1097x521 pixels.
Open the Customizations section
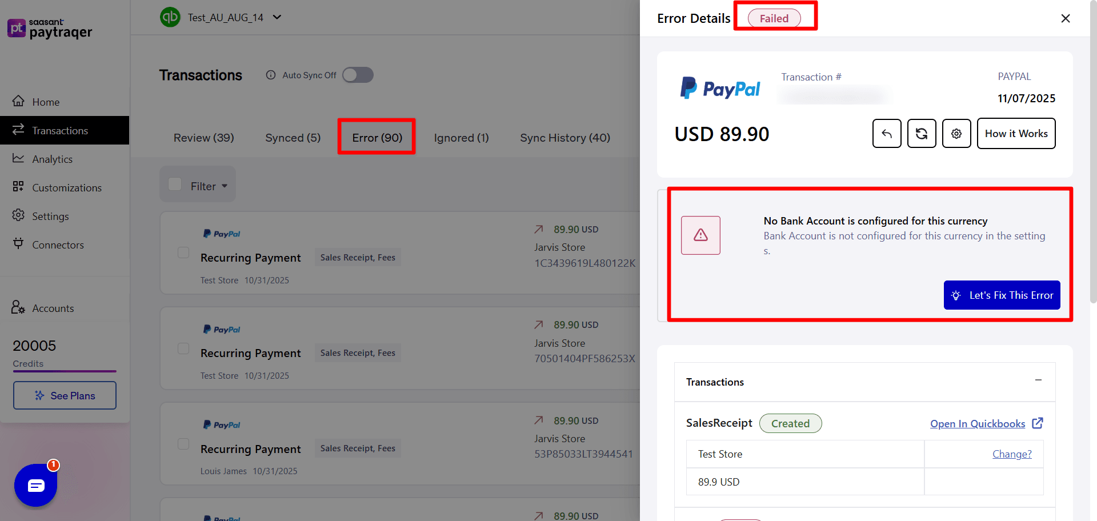(x=67, y=187)
